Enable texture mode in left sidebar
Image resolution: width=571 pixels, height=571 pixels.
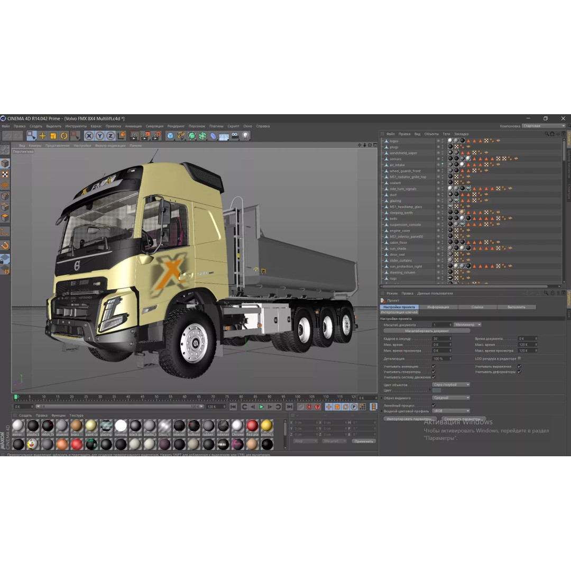[5, 174]
